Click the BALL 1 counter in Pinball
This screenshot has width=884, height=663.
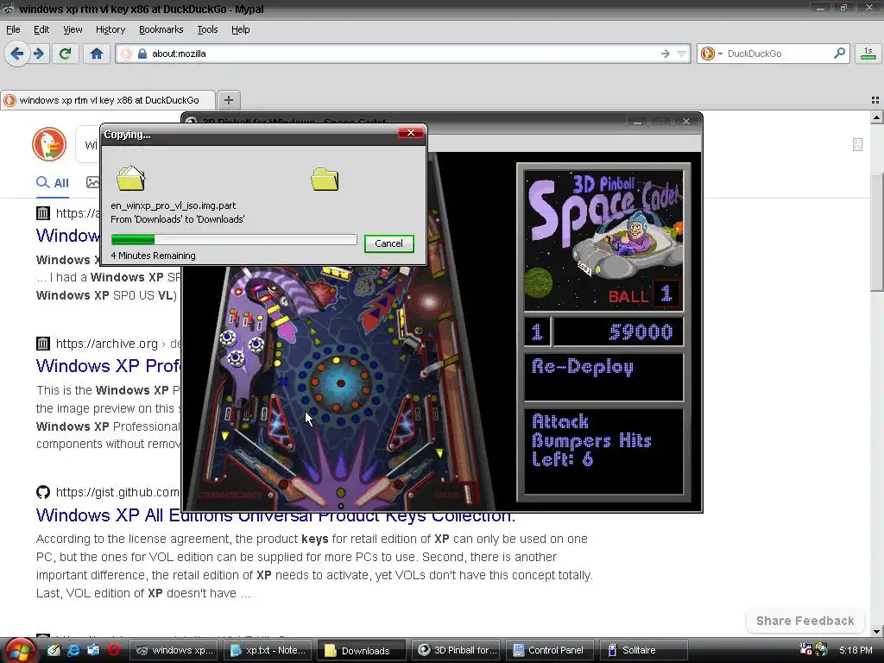(x=644, y=294)
